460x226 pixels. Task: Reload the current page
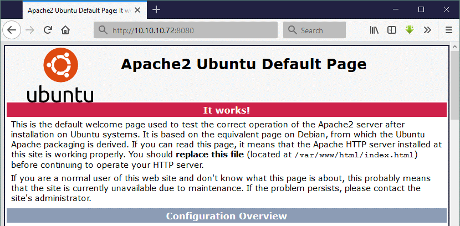point(48,30)
